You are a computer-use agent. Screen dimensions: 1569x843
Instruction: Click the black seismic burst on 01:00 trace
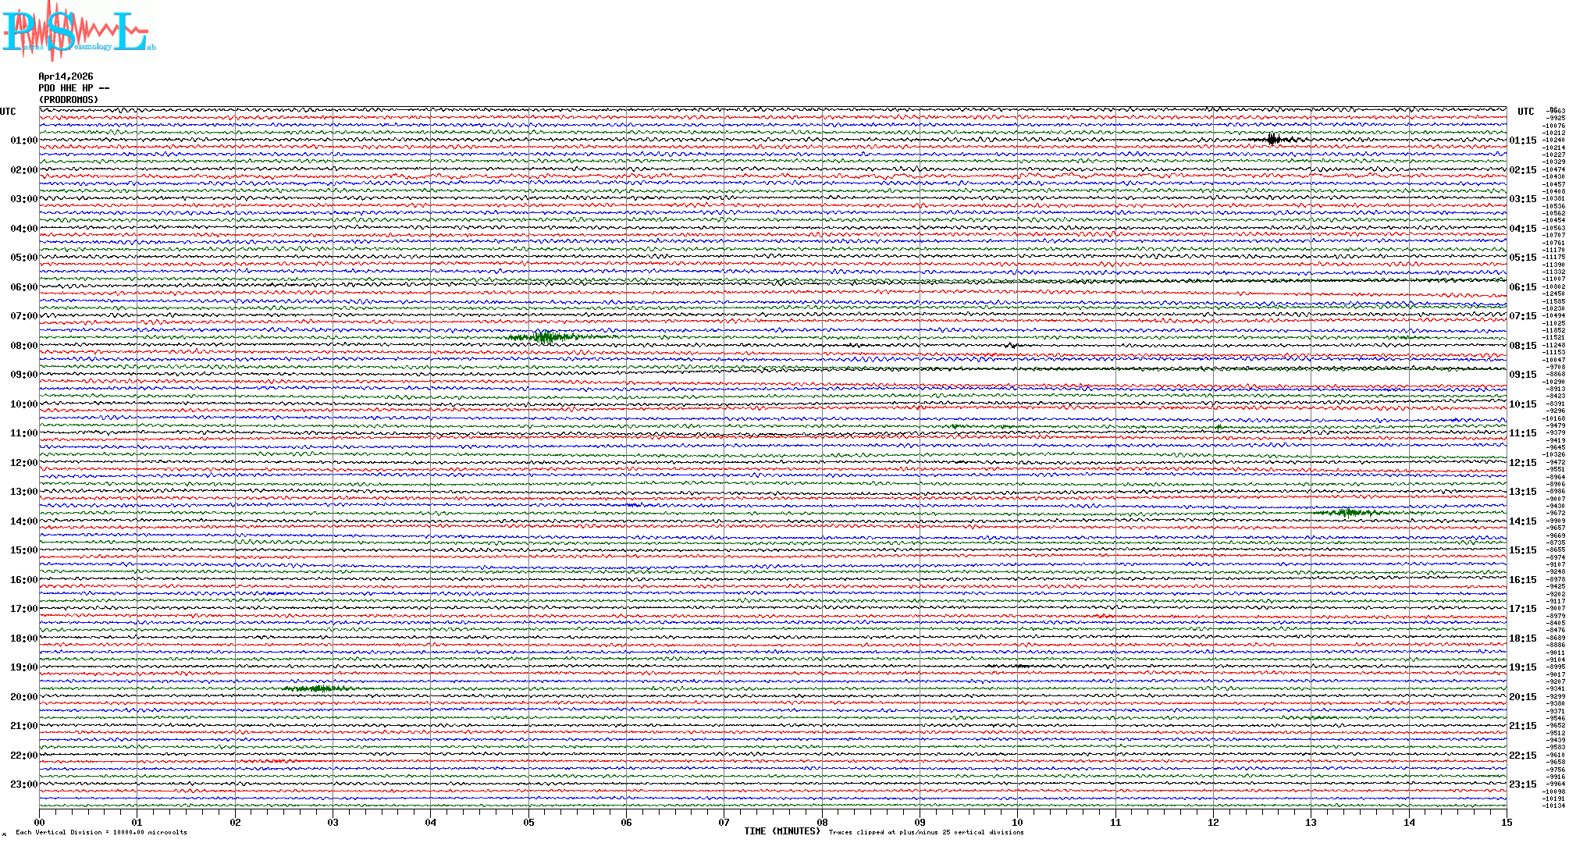[x=1273, y=140]
